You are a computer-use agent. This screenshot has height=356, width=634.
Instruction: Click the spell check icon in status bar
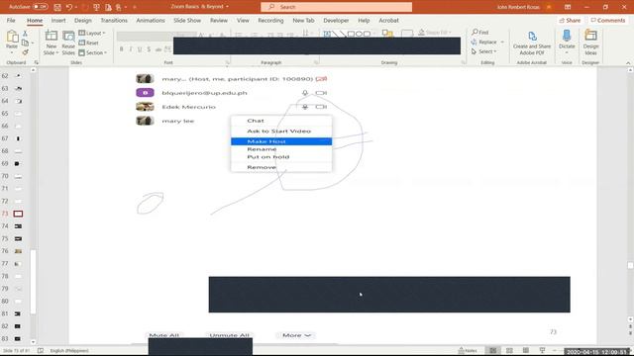click(41, 350)
